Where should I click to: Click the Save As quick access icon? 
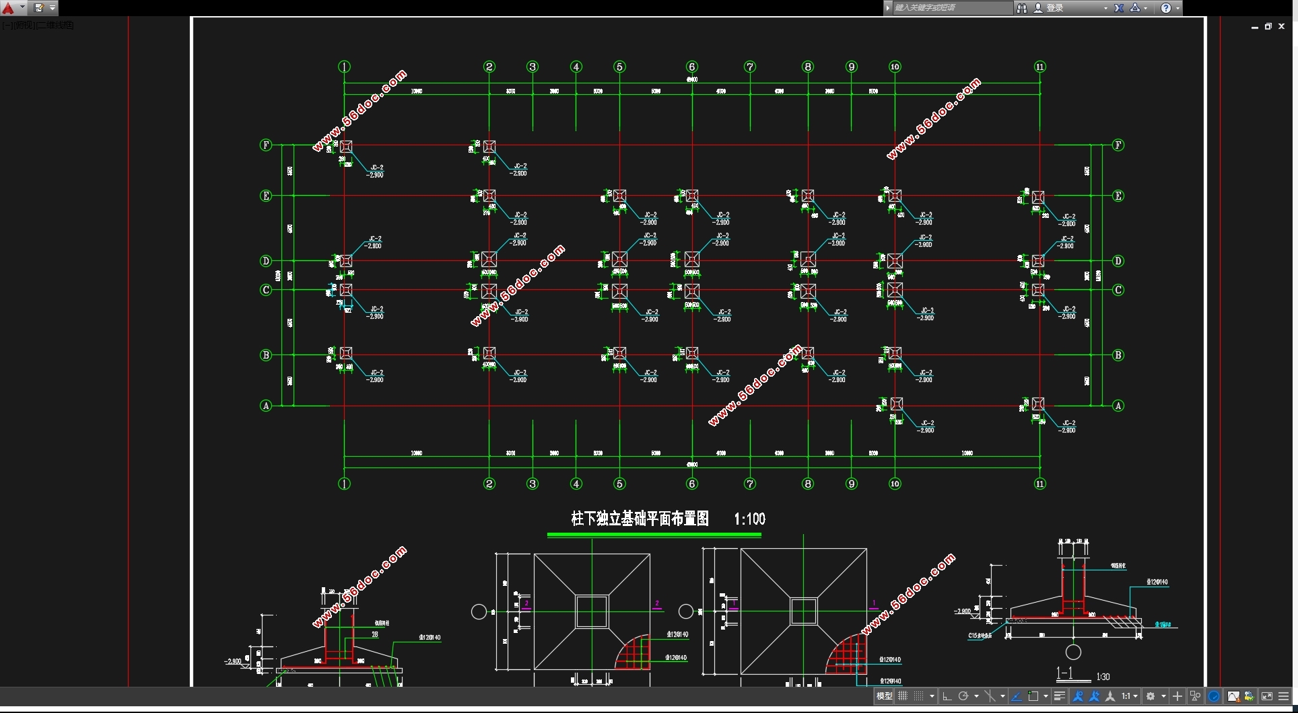pyautogui.click(x=39, y=8)
